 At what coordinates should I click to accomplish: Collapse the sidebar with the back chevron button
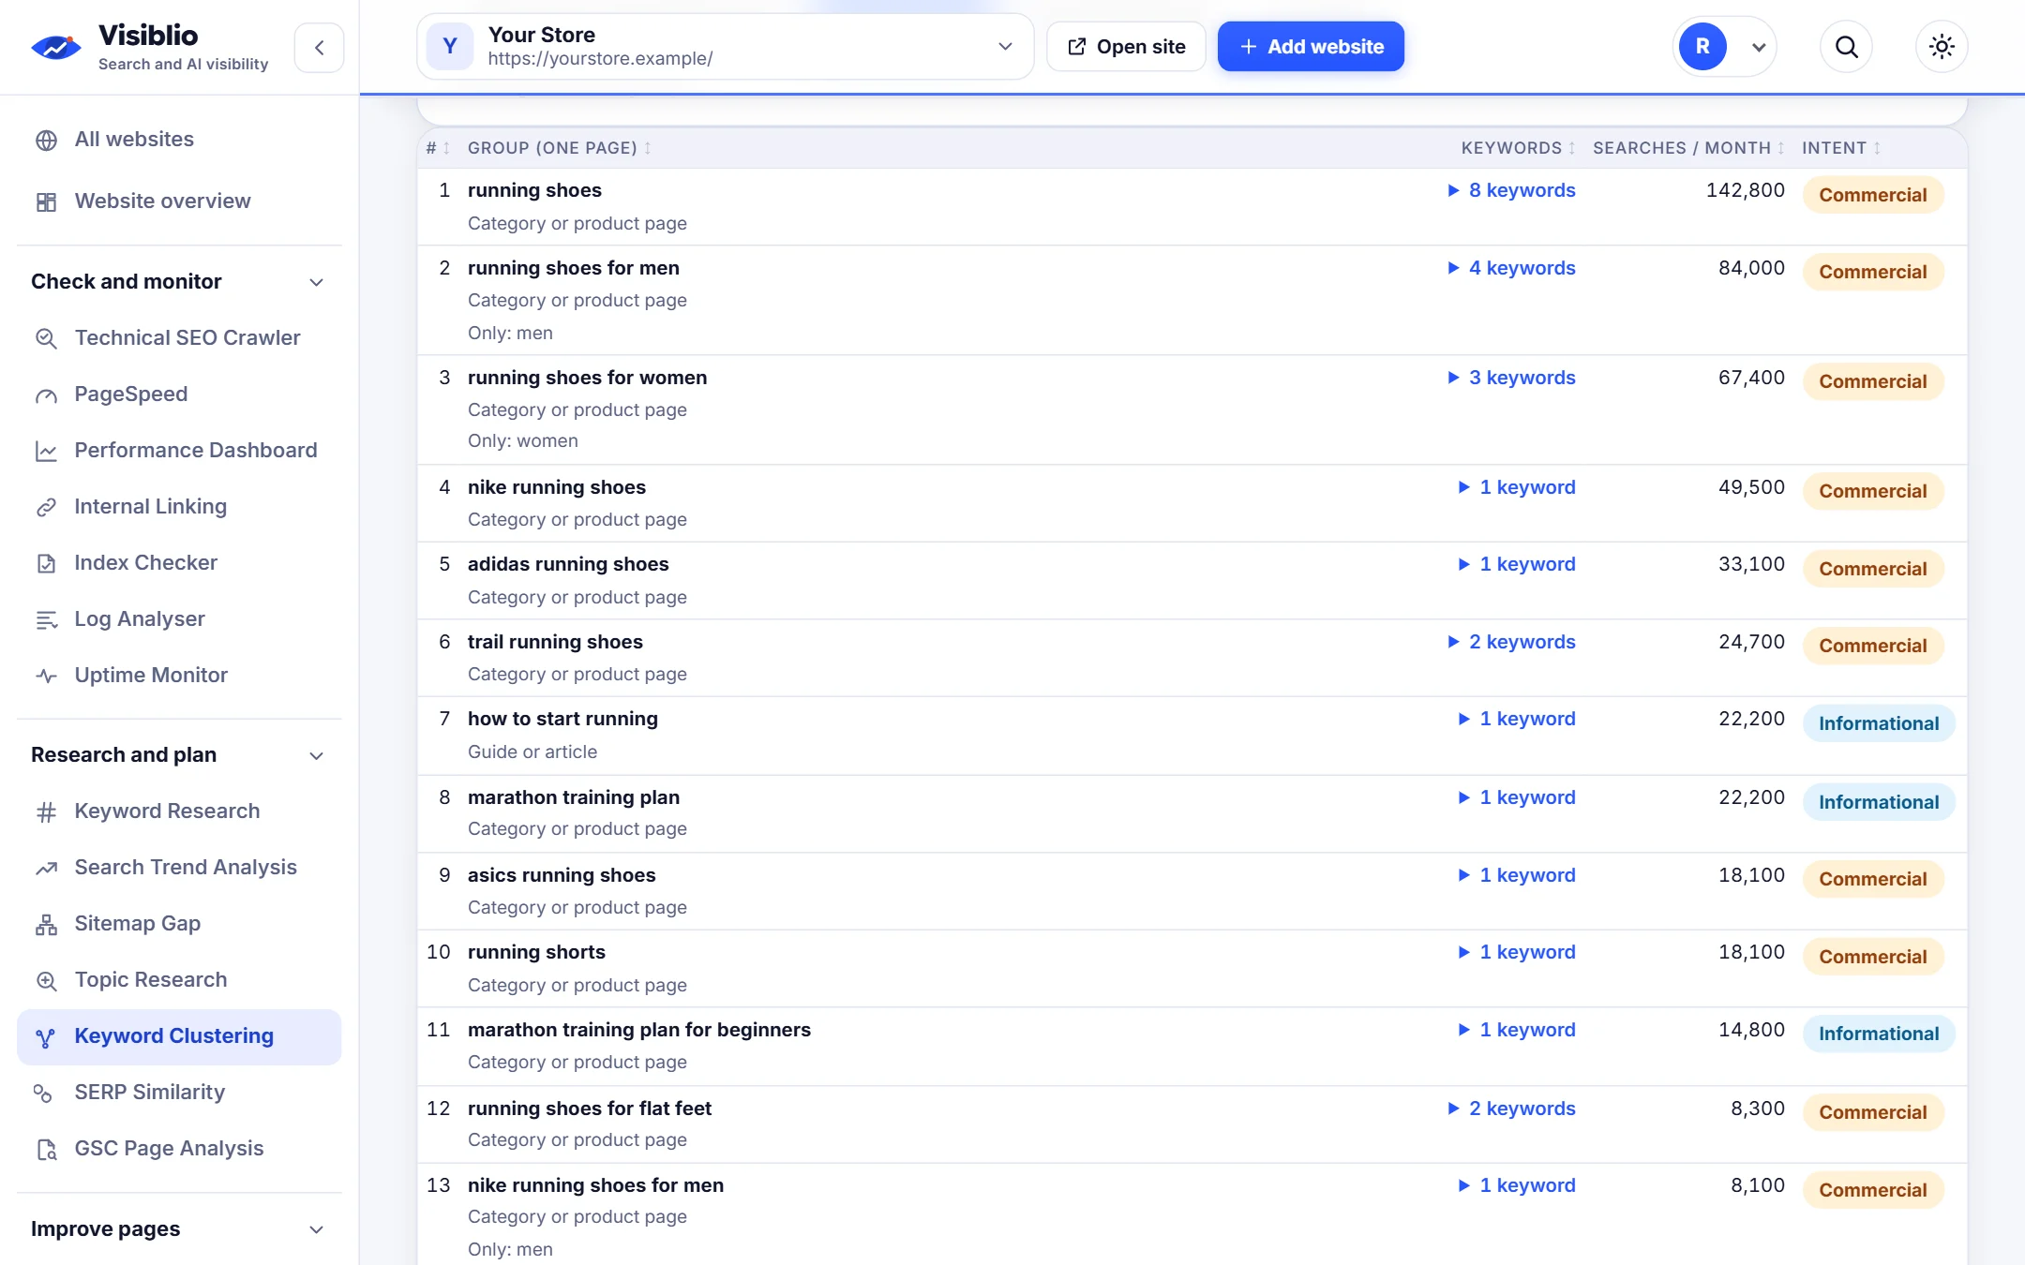click(x=319, y=47)
